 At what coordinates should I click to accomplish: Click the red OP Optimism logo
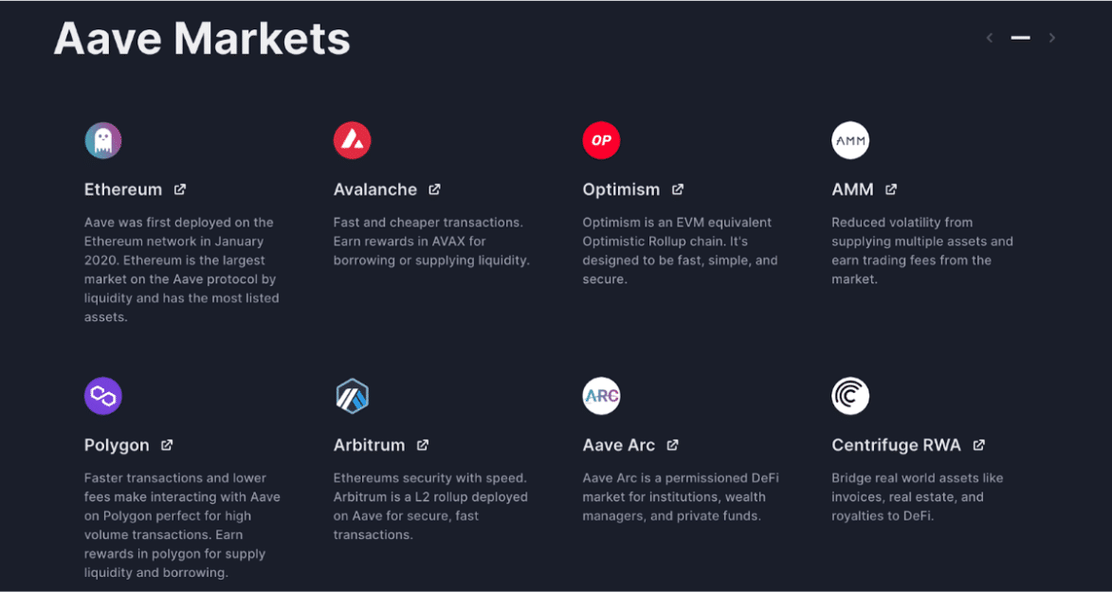601,140
